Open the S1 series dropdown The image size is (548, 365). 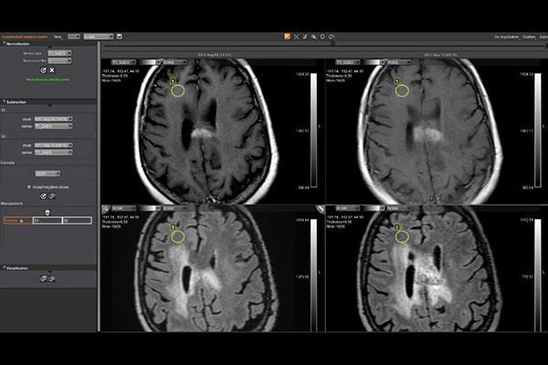tap(54, 126)
